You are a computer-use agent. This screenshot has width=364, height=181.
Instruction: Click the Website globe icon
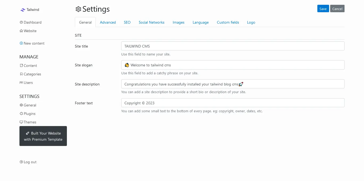point(21,31)
